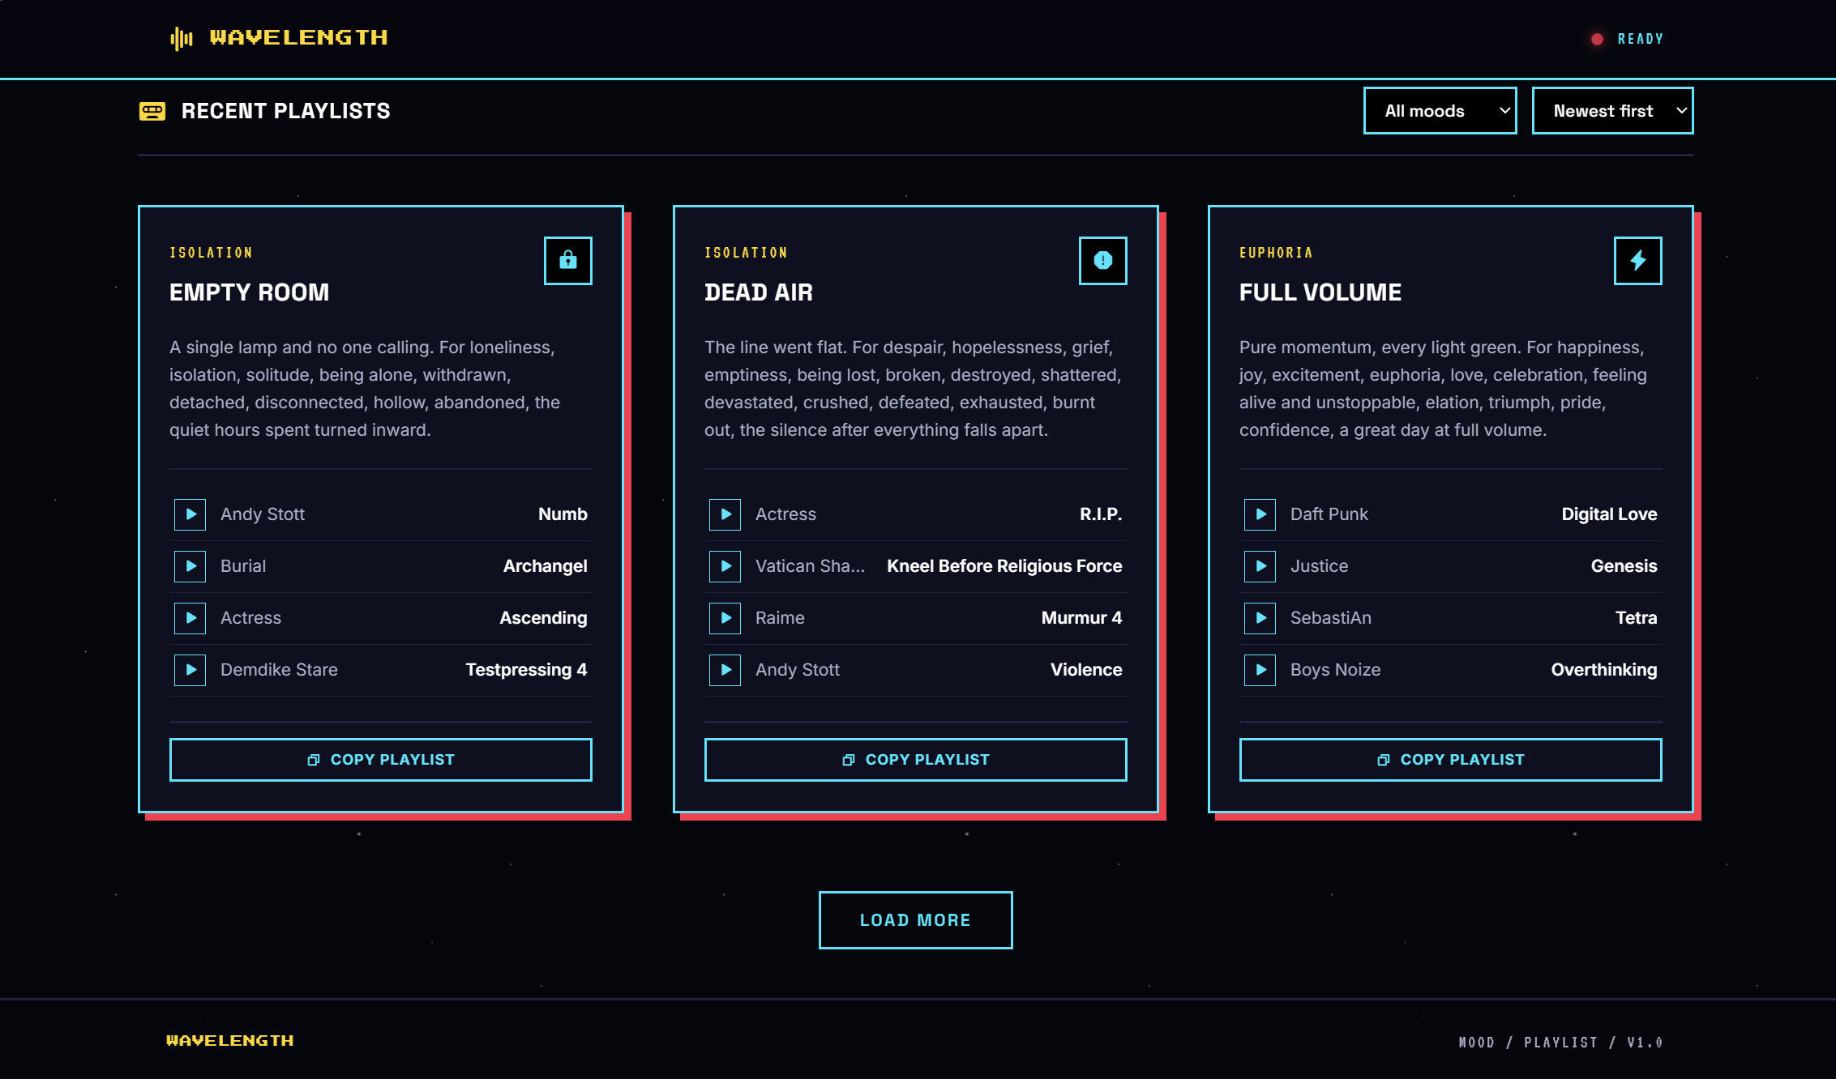Play Boys Noize's Overthinking track
This screenshot has width=1836, height=1079.
click(1260, 670)
